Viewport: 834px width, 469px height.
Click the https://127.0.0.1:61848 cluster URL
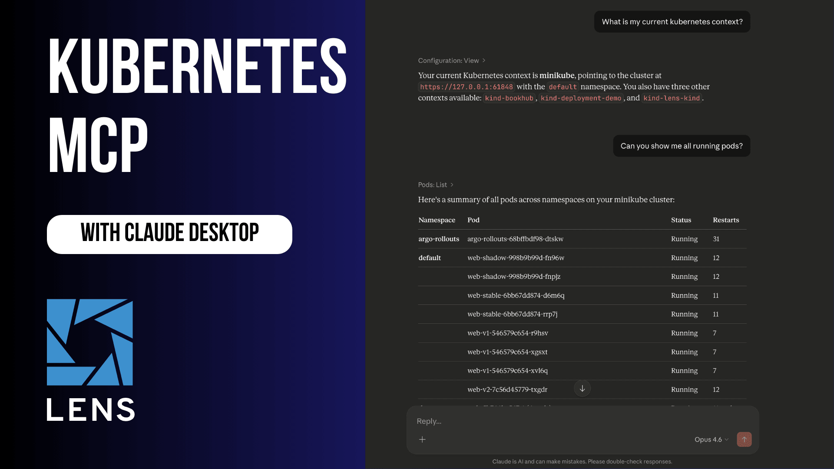point(466,87)
